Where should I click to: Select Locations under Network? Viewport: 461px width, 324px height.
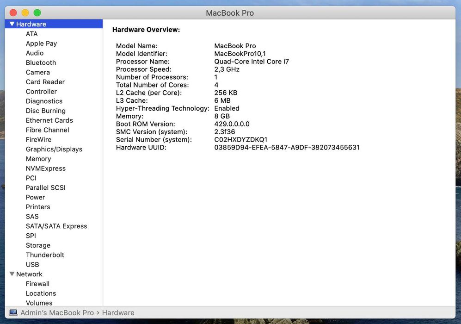(x=41, y=293)
